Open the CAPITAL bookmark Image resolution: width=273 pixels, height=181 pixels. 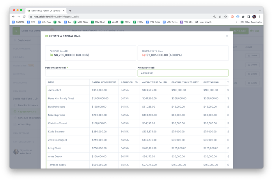tap(18, 22)
